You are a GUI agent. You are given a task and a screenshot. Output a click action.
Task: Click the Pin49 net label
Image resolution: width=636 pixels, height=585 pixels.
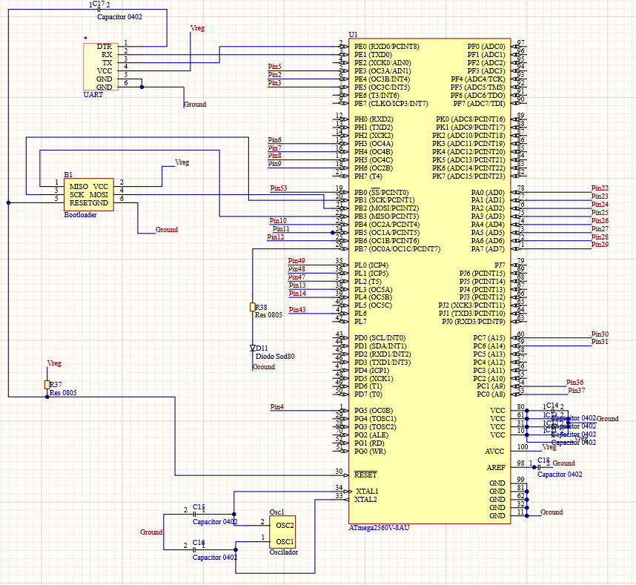(x=297, y=260)
